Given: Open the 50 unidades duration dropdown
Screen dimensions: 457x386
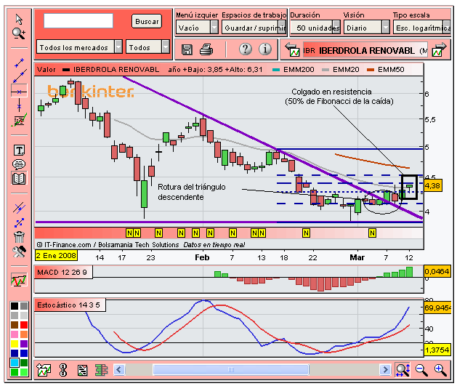Looking at the screenshot, I should (x=315, y=28).
